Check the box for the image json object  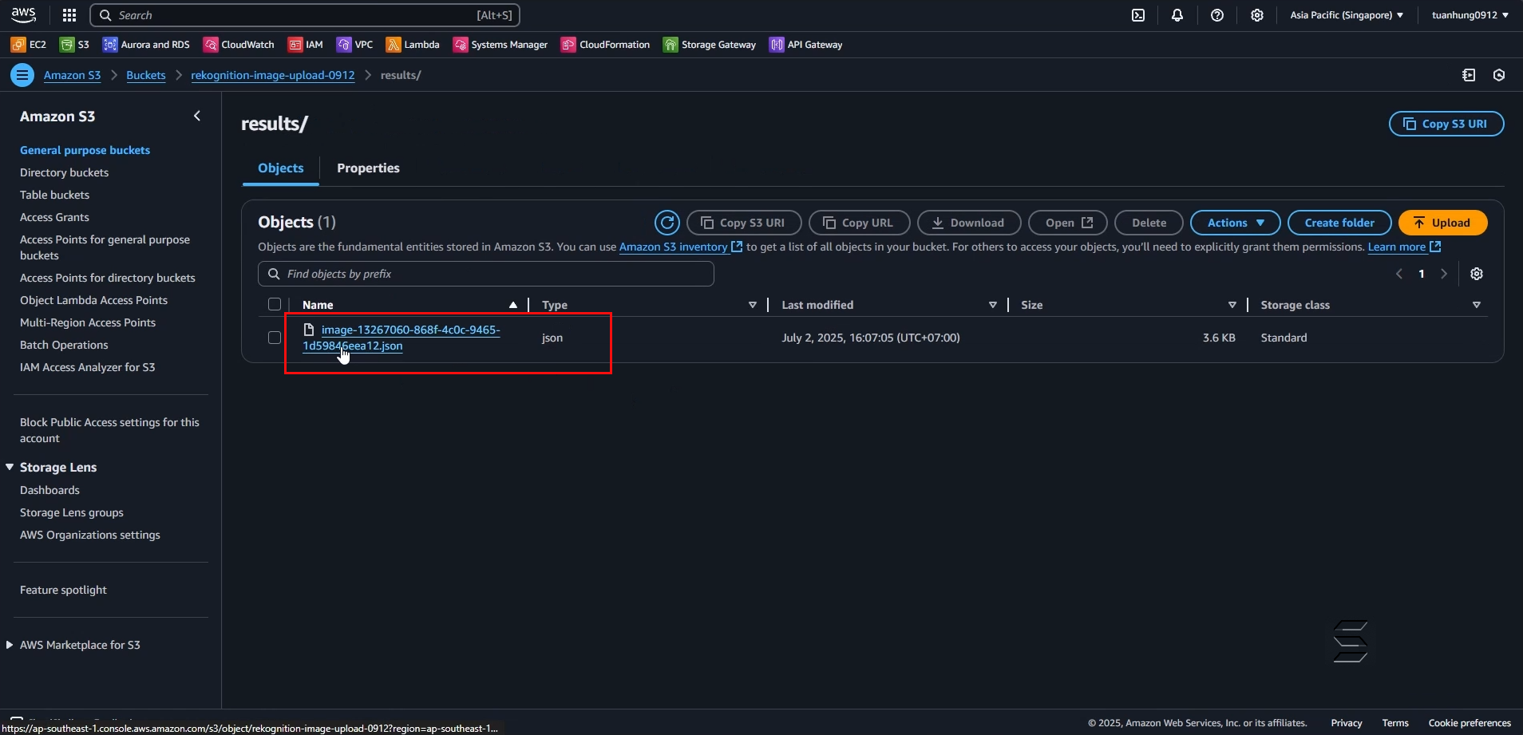(275, 338)
